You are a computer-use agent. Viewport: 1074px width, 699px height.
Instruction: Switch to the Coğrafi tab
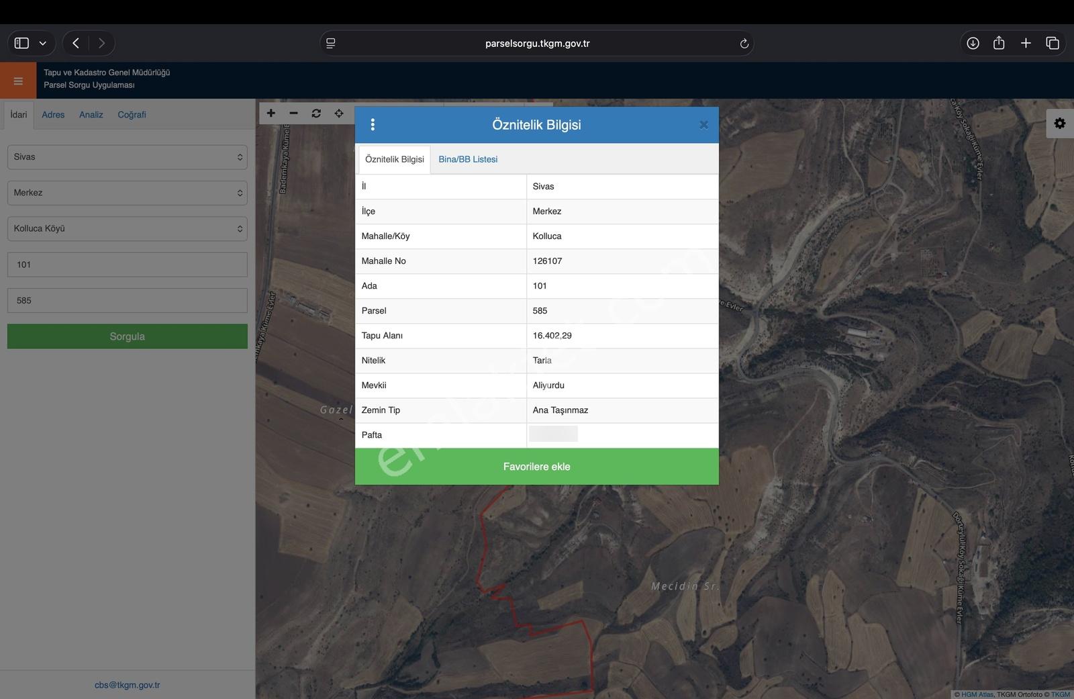click(x=132, y=115)
